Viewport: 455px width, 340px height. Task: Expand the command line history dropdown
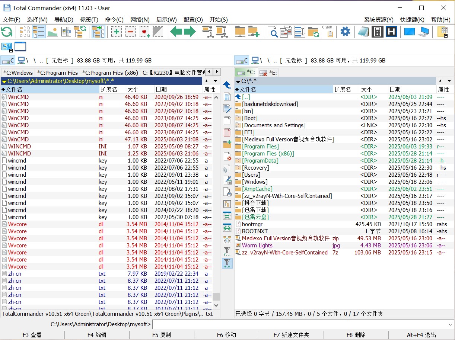[450, 324]
